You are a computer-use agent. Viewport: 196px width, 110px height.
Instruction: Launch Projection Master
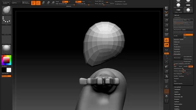click(6, 3)
